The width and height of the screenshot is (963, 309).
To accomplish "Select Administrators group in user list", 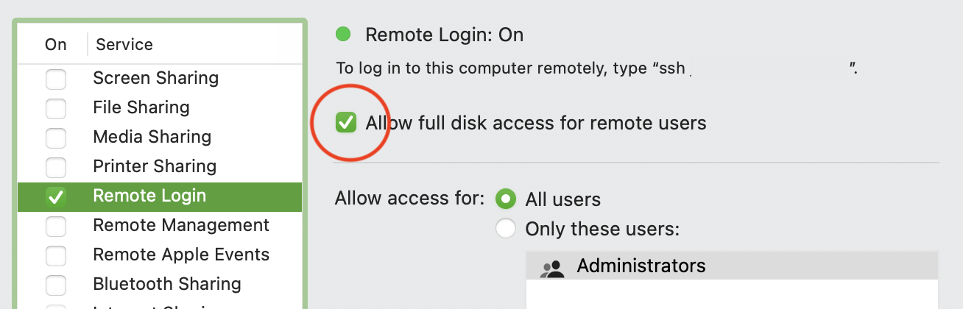I will (641, 266).
